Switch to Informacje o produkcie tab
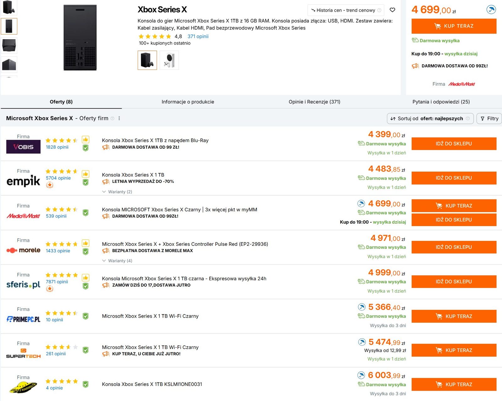This screenshot has height=401, width=502. 188,102
